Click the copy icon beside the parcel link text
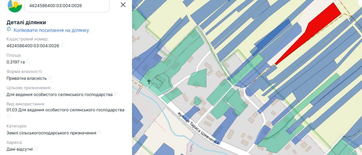Image resolution: width=362 pixels, height=155 pixels. pyautogui.click(x=9, y=29)
